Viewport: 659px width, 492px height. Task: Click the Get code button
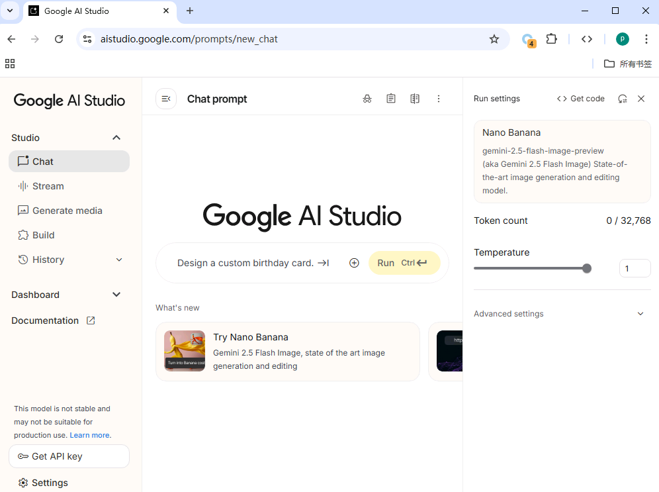[580, 98]
